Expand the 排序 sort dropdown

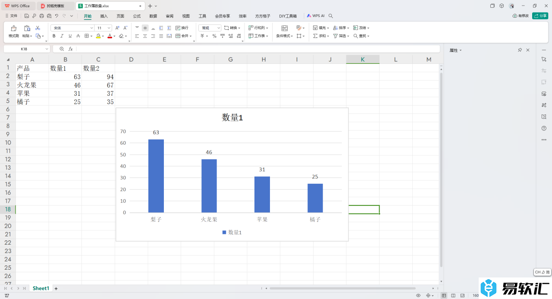347,28
